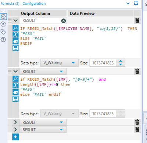Save the EMP expression with disk icon
Image resolution: width=147 pixels, height=143 pixels.
[x=15, y=99]
